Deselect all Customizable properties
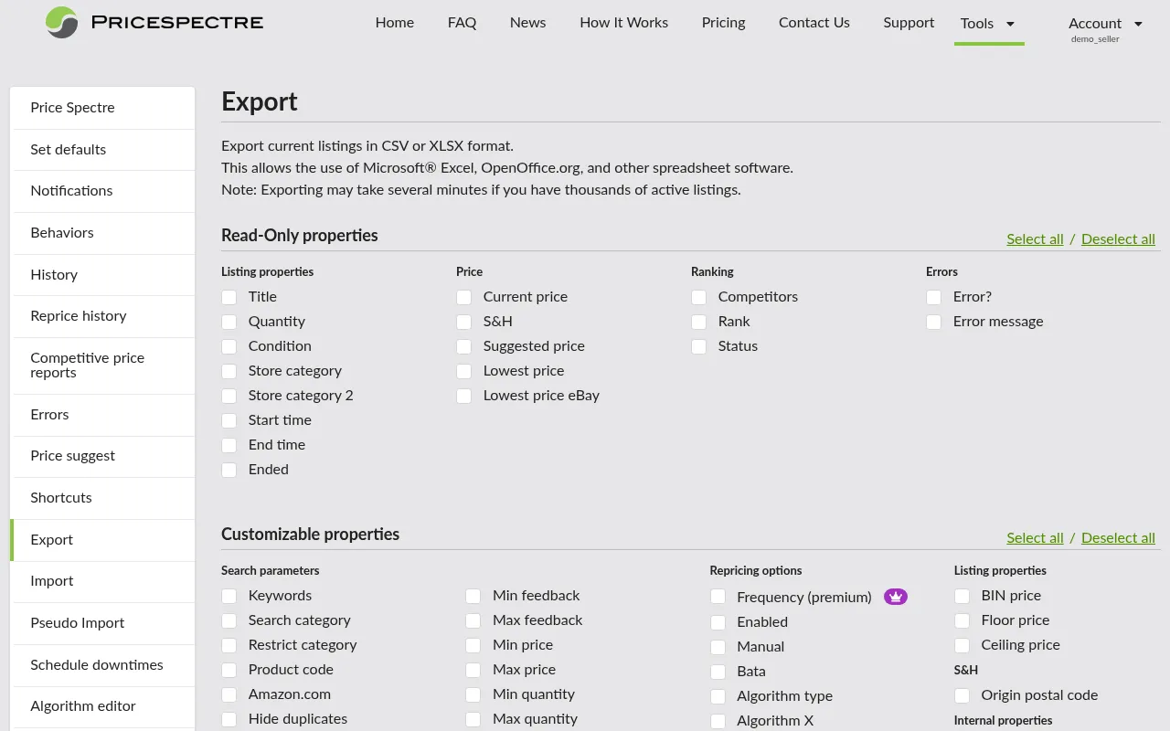The height and width of the screenshot is (731, 1170). coord(1118,537)
